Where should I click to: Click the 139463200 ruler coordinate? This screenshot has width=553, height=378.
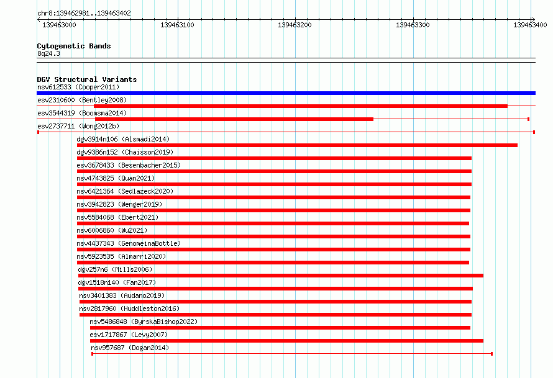point(295,25)
